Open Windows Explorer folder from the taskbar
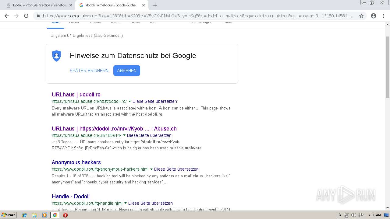Image resolution: width=390 pixels, height=219 pixels. tap(34, 215)
